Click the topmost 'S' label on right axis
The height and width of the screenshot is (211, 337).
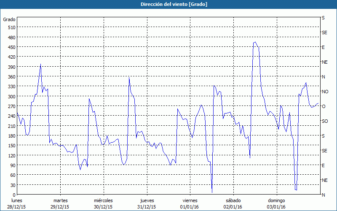tap(323, 18)
